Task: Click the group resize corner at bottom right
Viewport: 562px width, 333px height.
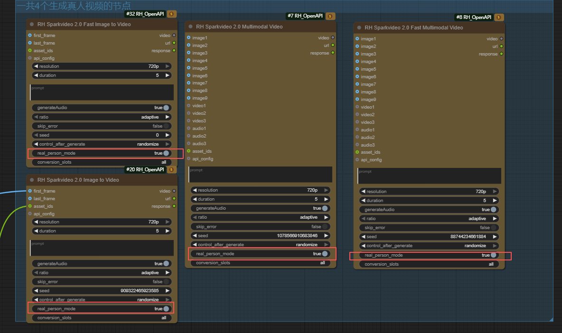Action: click(x=551, y=319)
